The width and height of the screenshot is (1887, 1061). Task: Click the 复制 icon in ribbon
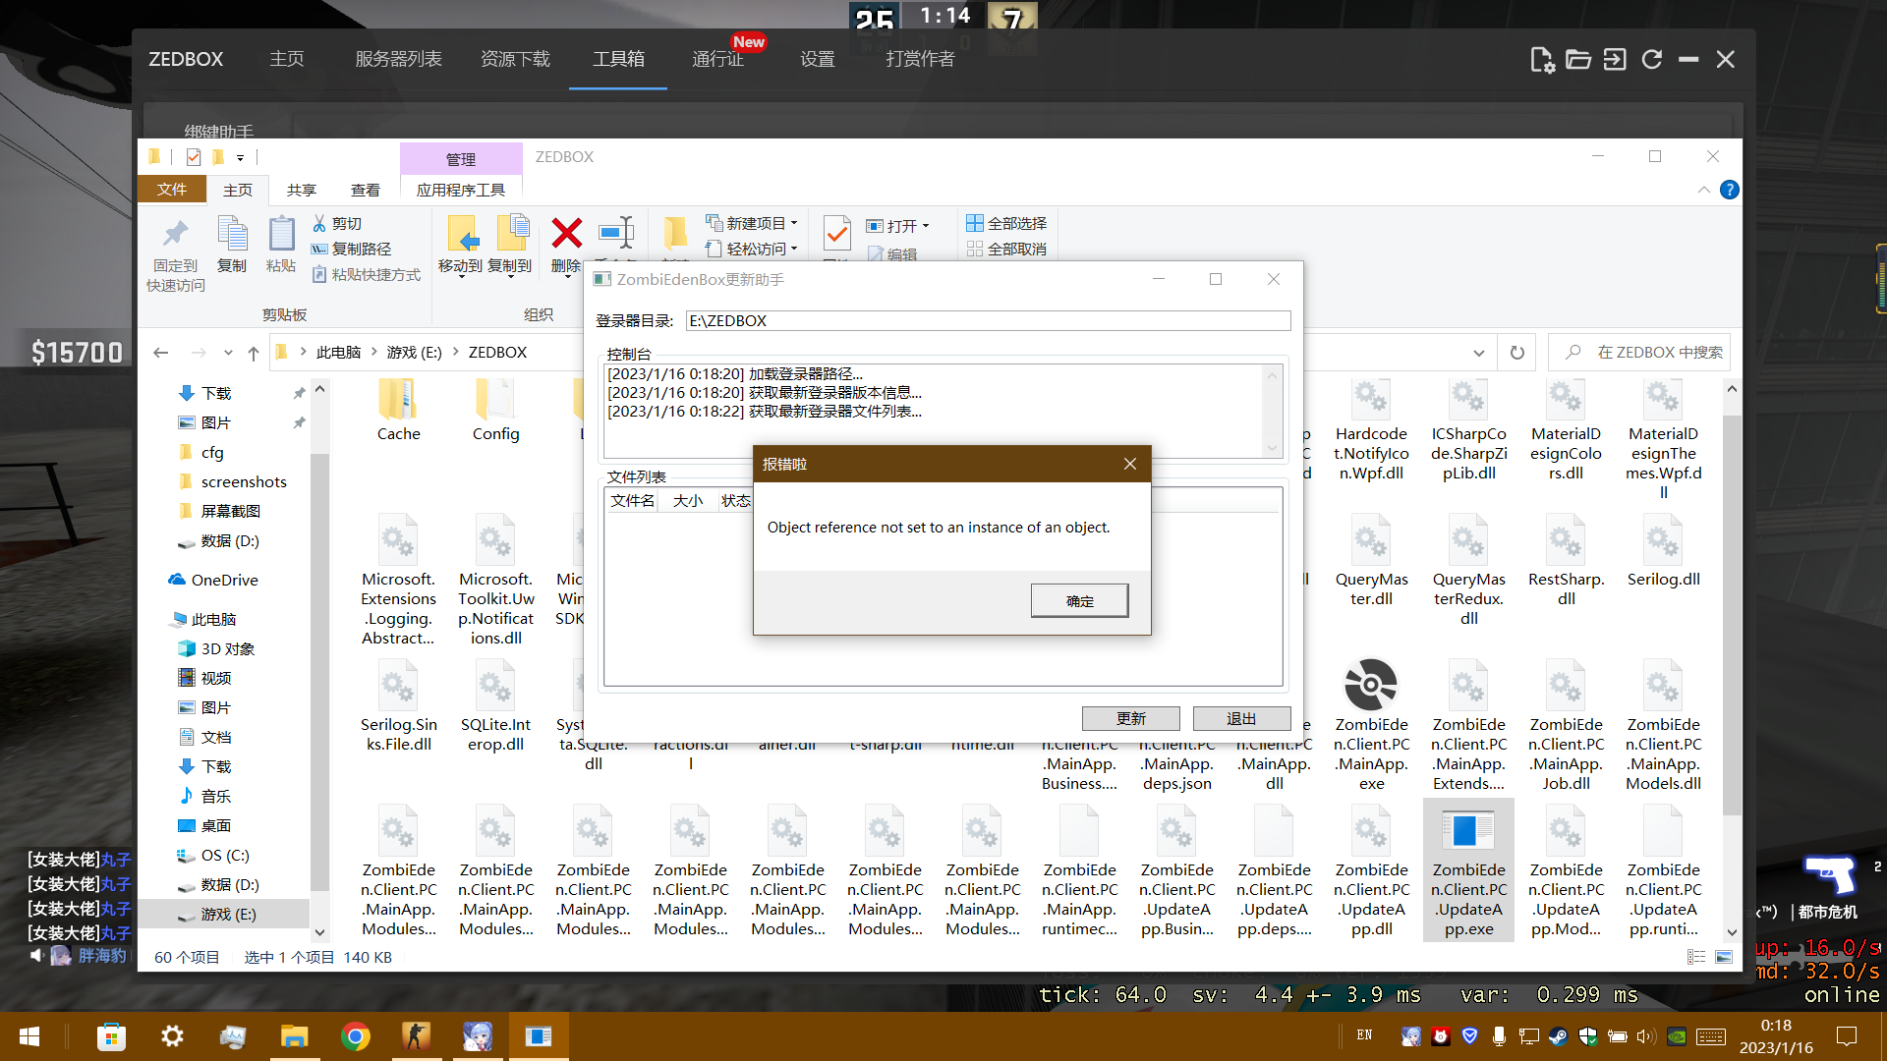click(x=232, y=234)
